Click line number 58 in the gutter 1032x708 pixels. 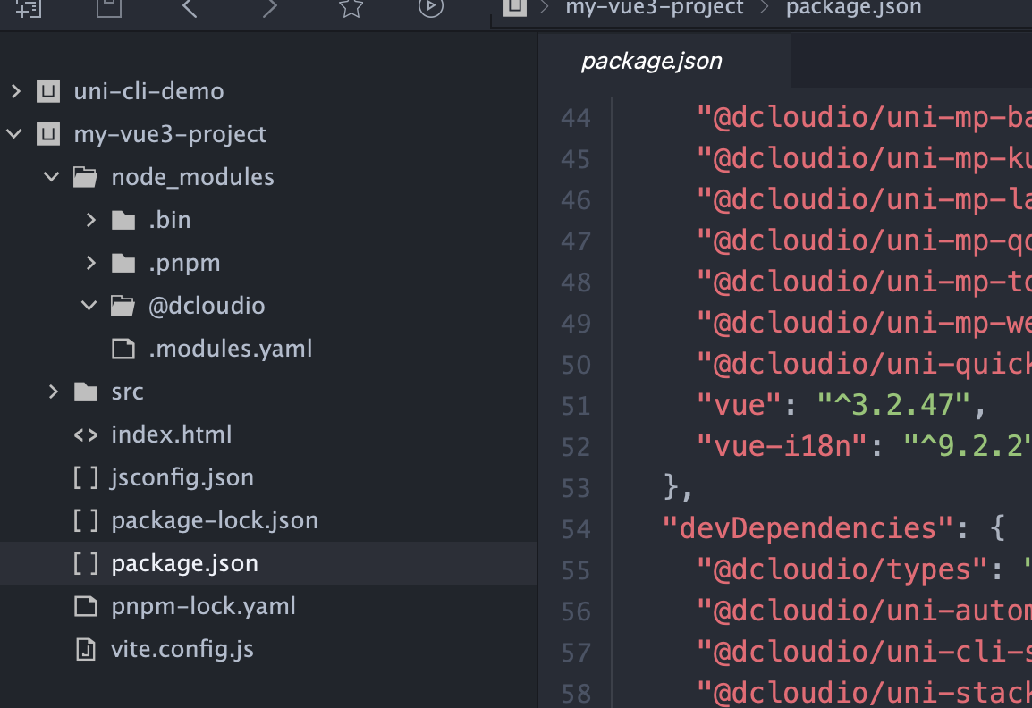point(576,695)
